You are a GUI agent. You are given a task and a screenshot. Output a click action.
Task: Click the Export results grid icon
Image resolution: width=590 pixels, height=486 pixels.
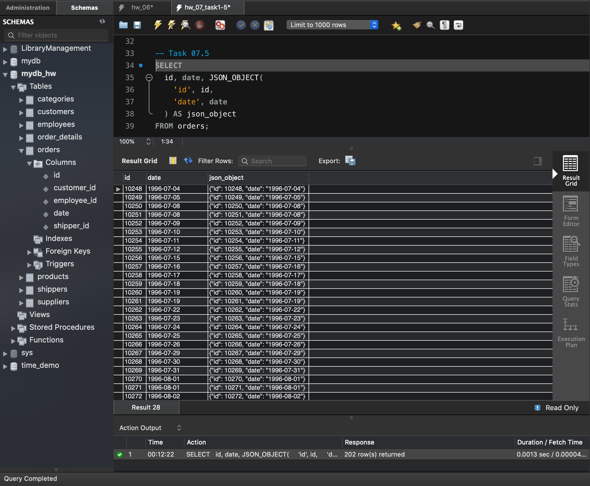[x=351, y=161]
